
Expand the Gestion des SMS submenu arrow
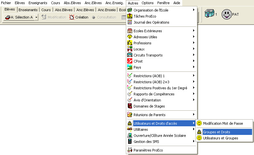(x=193, y=141)
